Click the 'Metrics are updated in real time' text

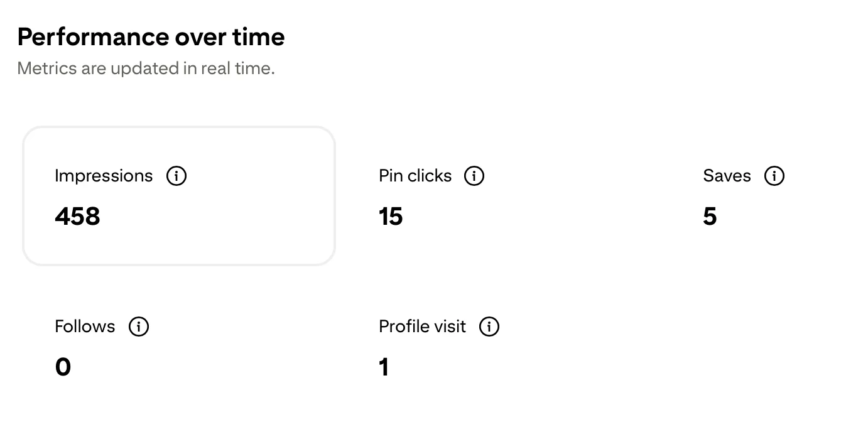coord(146,68)
